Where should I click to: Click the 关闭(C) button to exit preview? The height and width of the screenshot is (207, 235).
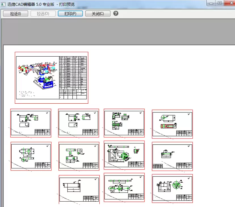[x=98, y=14]
